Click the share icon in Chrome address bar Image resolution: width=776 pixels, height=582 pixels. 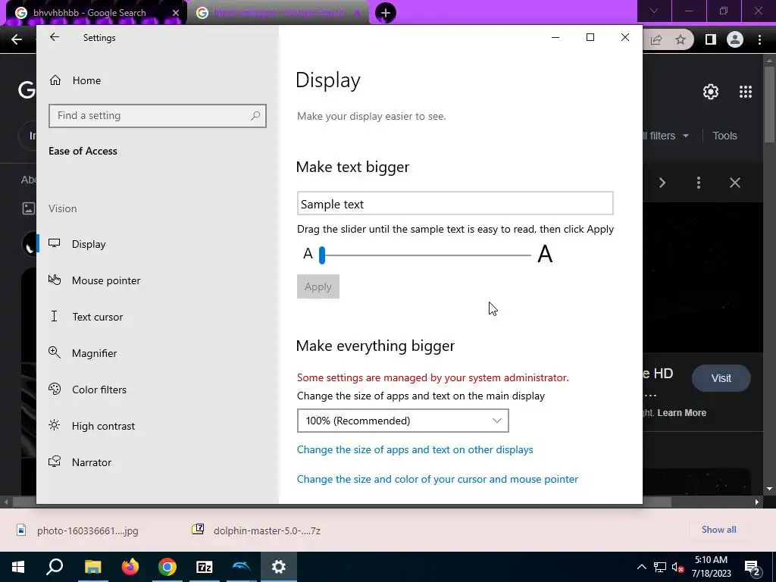[x=656, y=39]
